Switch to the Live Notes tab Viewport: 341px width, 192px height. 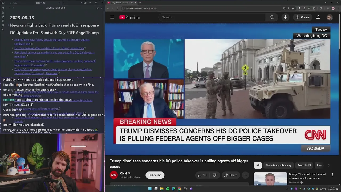pos(13,3)
